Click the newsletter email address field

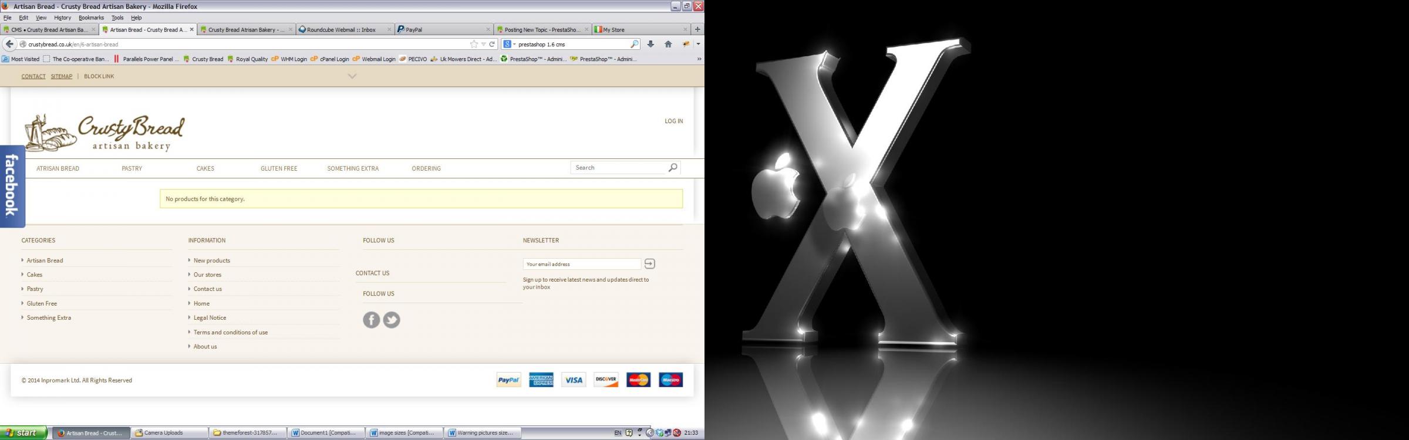[582, 264]
